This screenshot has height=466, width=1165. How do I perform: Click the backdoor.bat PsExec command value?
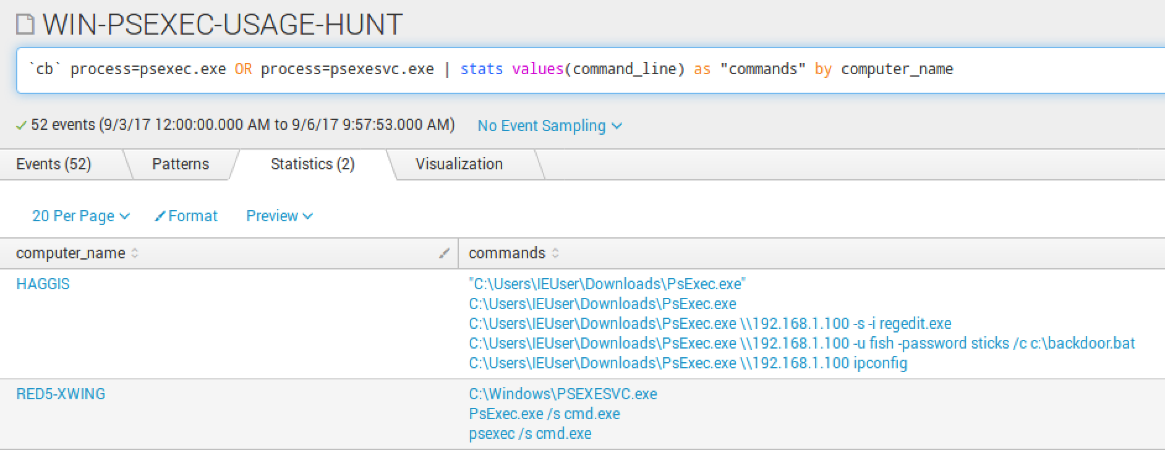pos(801,343)
